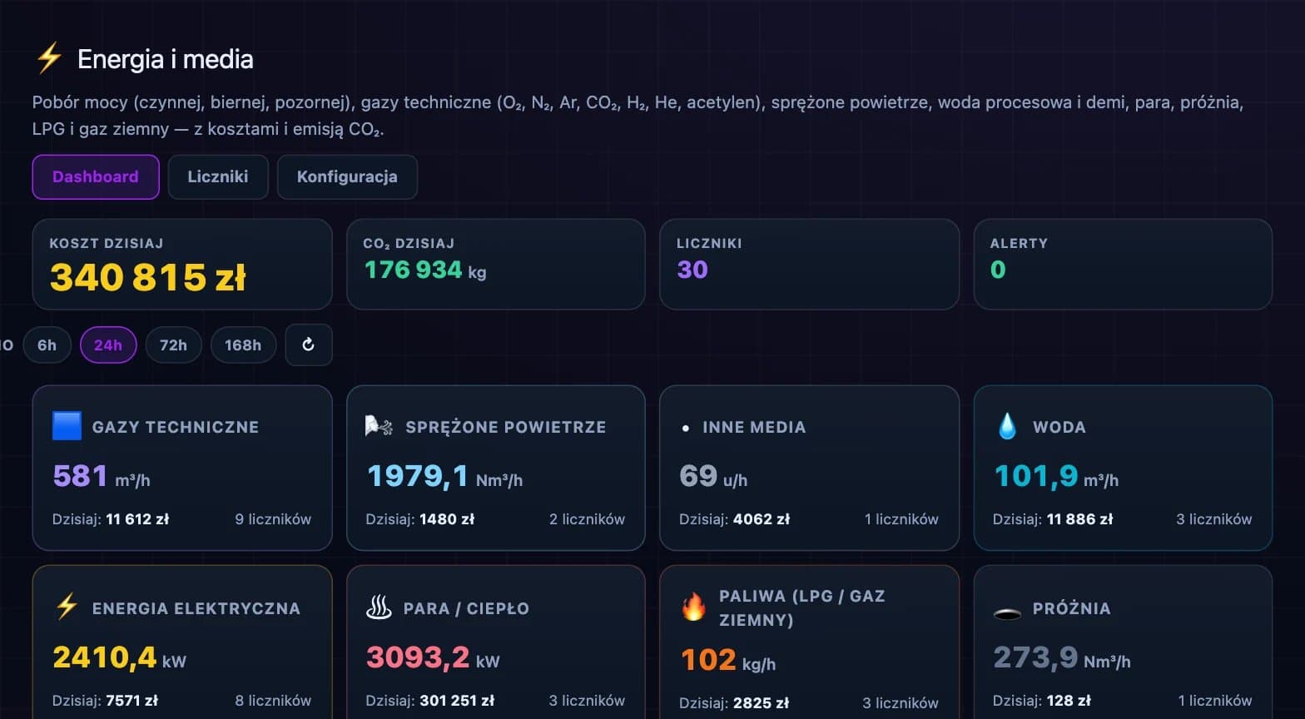Viewport: 1305px width, 719px height.
Task: Open the Konfiguracja tab
Action: tap(347, 176)
